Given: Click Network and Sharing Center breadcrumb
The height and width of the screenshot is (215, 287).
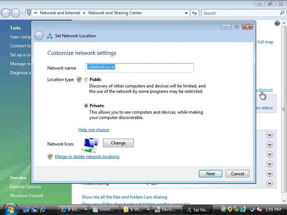Looking at the screenshot, I should point(115,13).
